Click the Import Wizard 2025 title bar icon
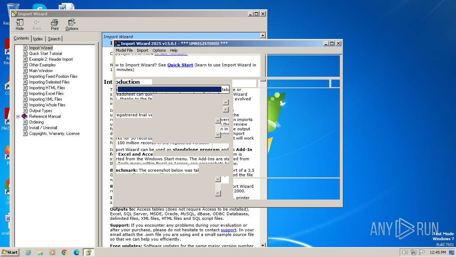Screen dimensions: 456x257 (117, 44)
